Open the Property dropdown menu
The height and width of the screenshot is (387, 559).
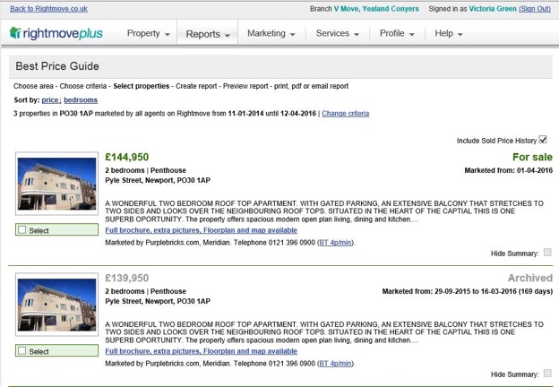[148, 34]
